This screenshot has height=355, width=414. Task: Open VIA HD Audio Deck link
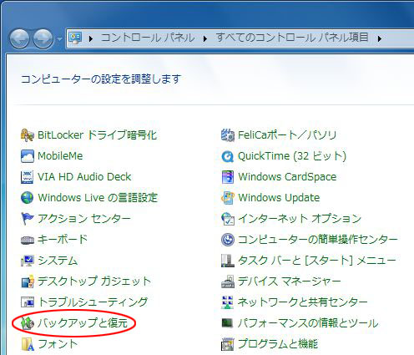point(84,177)
